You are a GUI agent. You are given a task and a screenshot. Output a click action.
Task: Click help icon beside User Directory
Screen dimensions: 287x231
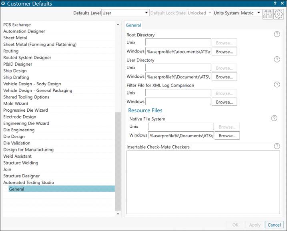click(277, 60)
